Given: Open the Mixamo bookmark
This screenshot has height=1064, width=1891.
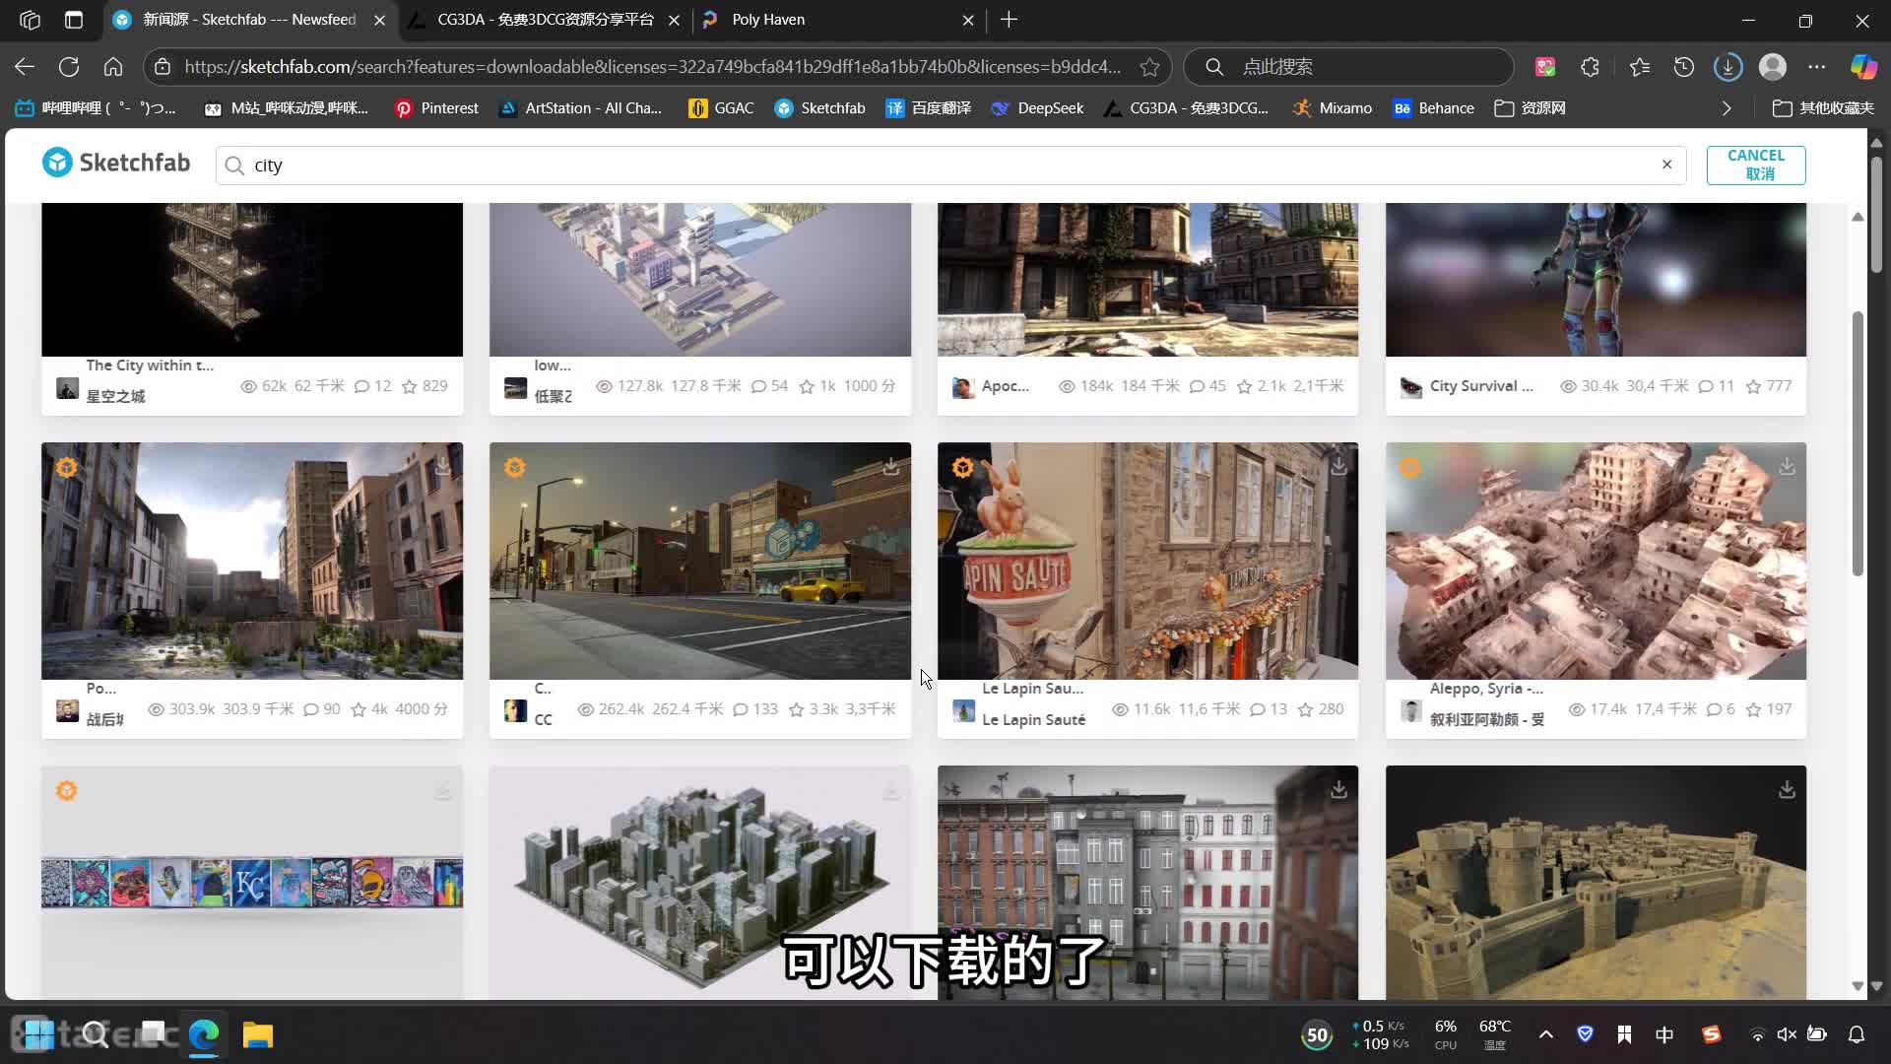Looking at the screenshot, I should 1332,108.
